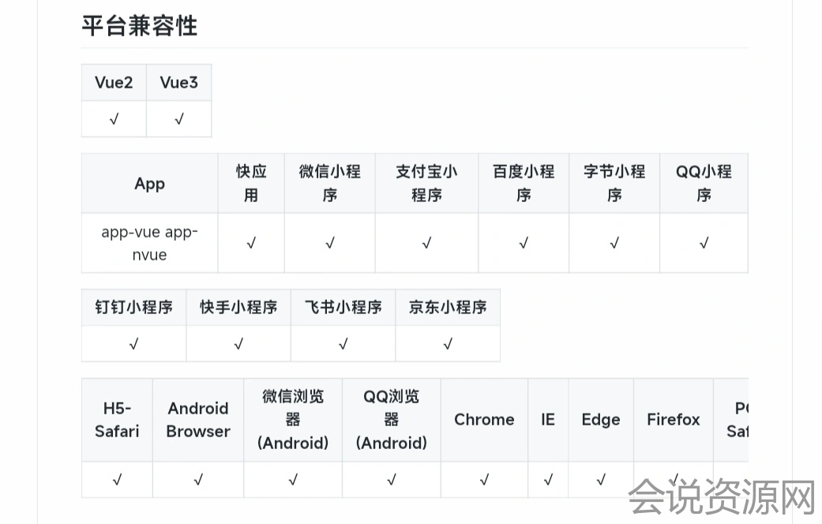Select the 钉钉小程序 header cell
The image size is (822, 524).
coord(134,307)
